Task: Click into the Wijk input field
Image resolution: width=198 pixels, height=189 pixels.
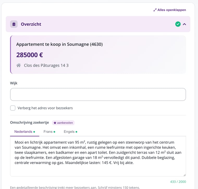Action: [98, 95]
